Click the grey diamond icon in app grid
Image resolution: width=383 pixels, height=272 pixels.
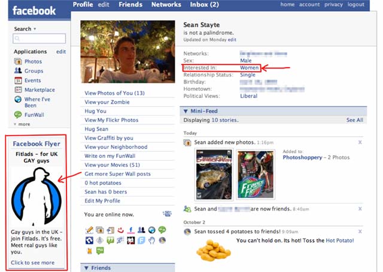point(100,240)
